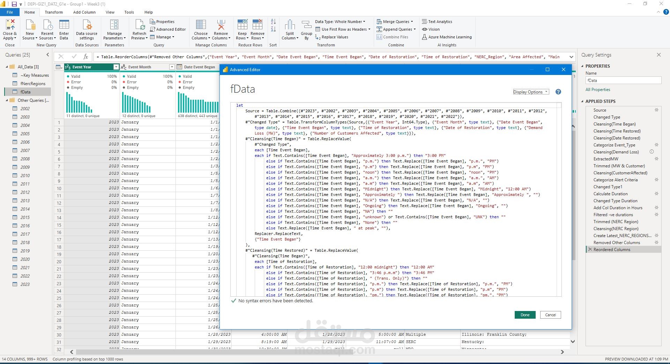Click the Keep Rows icon

[242, 25]
